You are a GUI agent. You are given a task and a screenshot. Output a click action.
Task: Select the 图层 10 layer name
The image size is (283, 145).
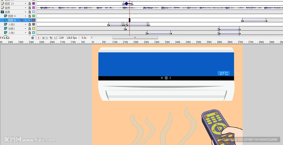coord(9,4)
